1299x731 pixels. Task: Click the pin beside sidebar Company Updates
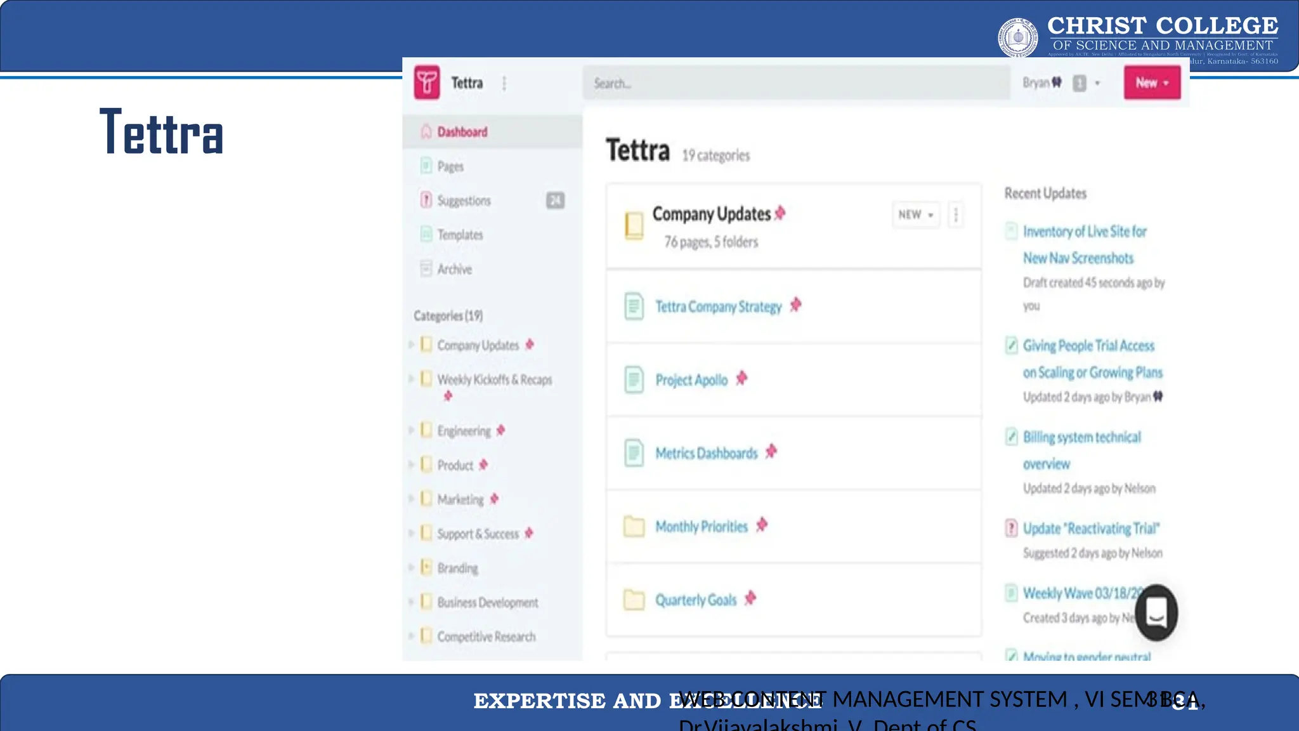point(530,345)
